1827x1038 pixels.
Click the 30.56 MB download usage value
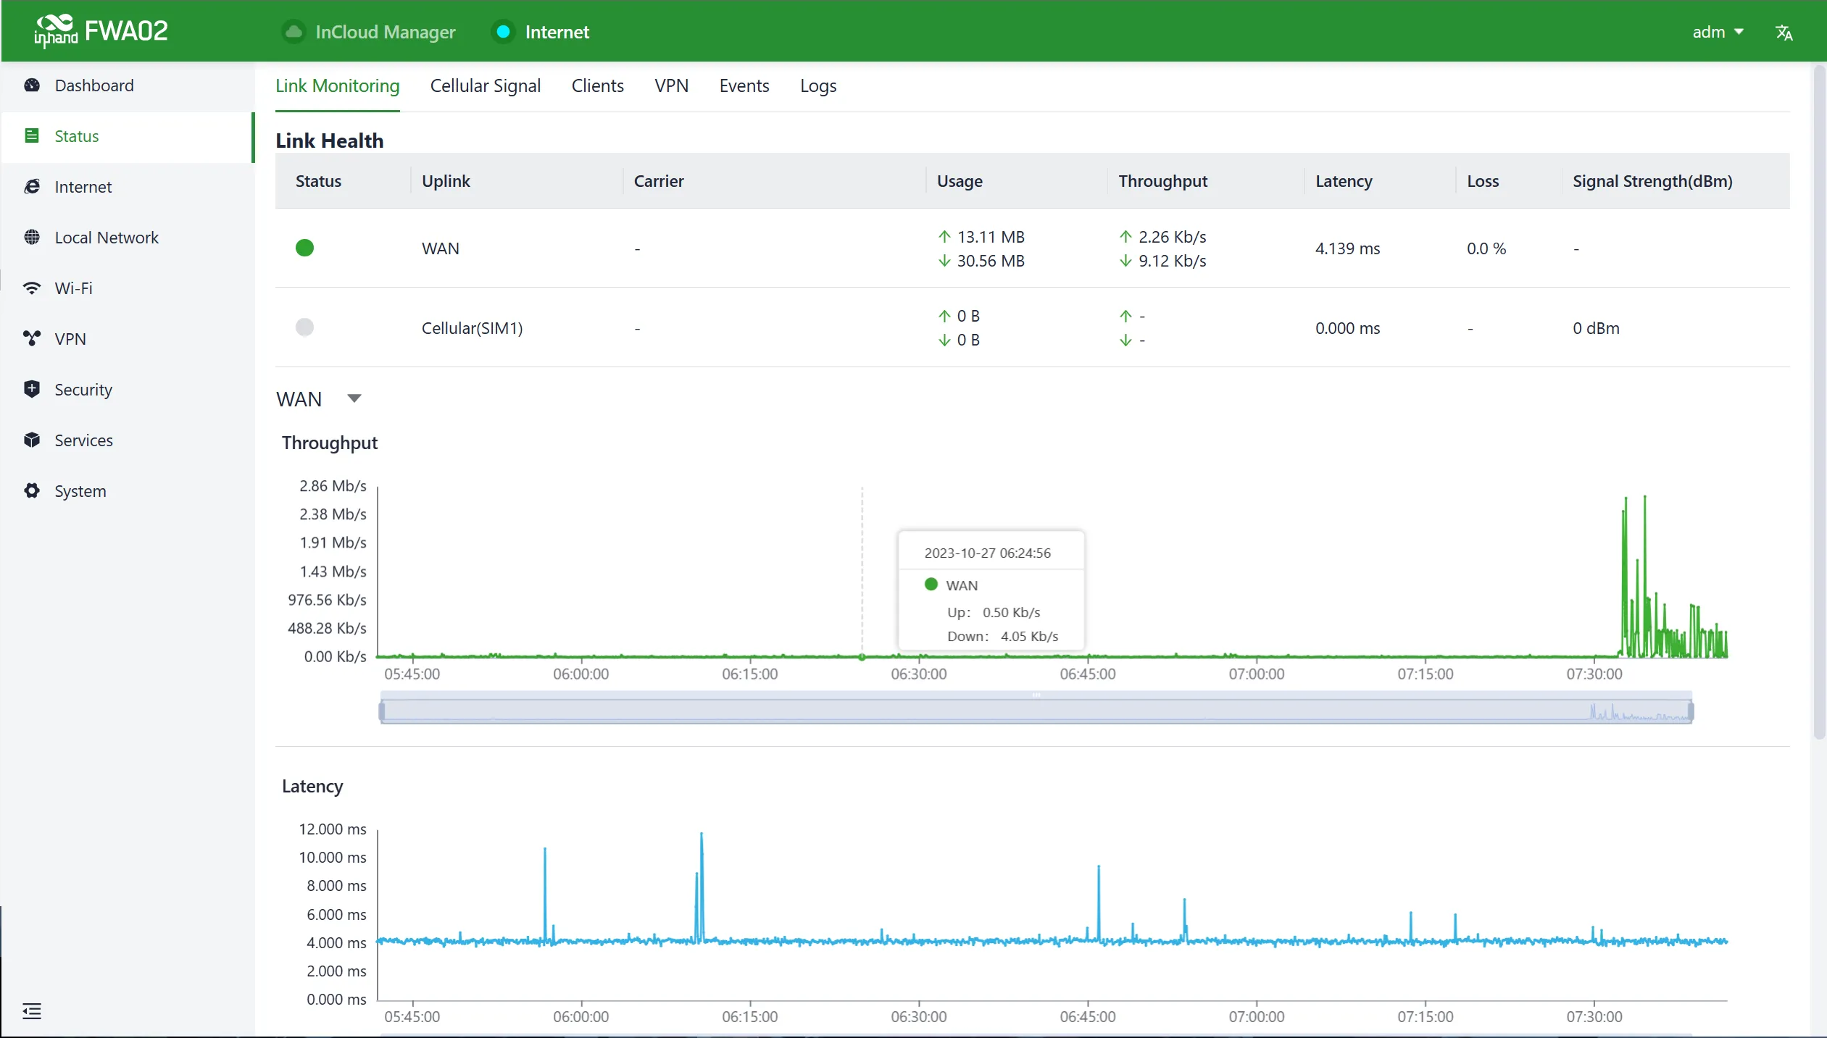click(x=991, y=261)
